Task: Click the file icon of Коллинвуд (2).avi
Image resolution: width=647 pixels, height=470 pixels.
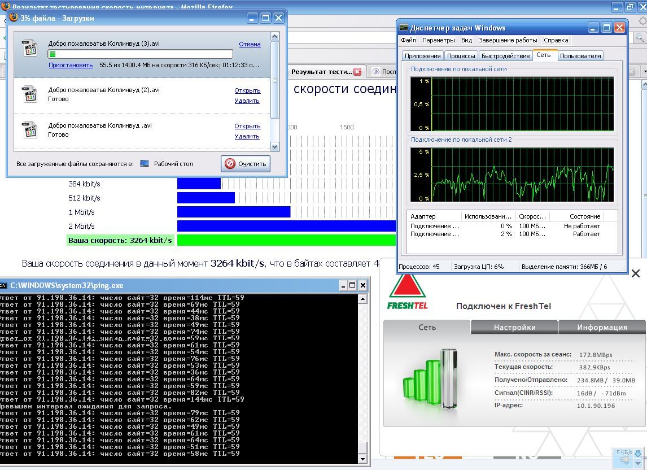Action: pos(30,94)
